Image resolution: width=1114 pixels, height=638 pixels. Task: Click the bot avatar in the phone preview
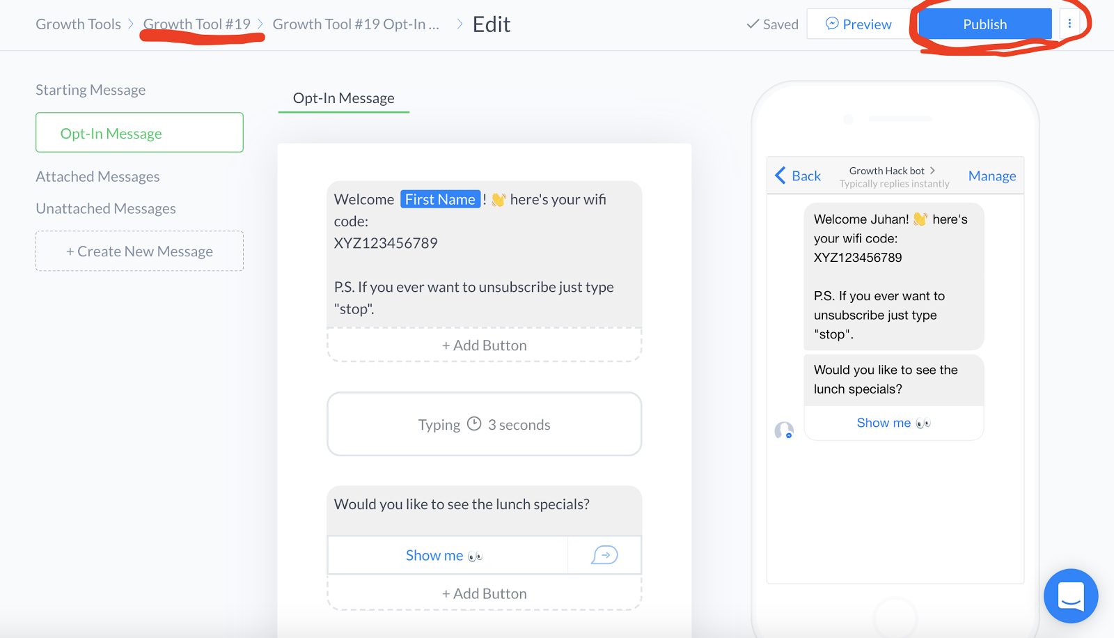click(783, 430)
